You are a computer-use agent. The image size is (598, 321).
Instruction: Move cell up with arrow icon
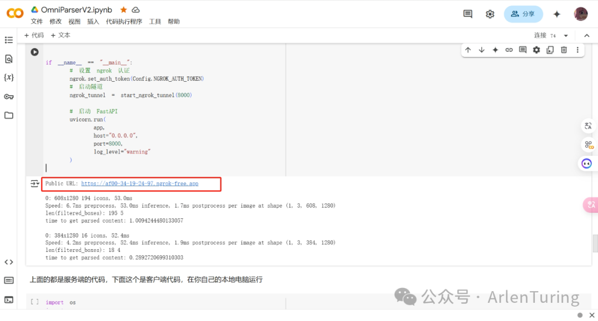468,50
